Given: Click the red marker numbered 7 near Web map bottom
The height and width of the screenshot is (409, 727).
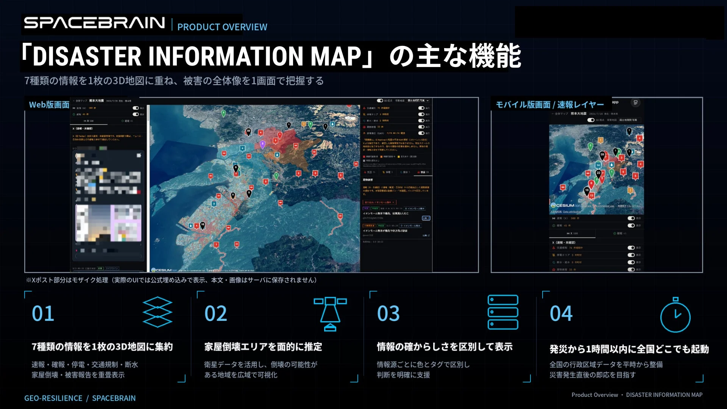Looking at the screenshot, I should 216,245.
